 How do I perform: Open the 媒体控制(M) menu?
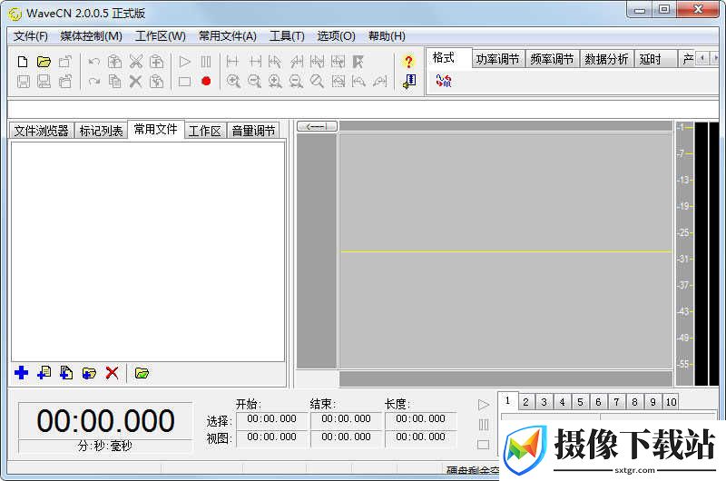click(x=92, y=36)
